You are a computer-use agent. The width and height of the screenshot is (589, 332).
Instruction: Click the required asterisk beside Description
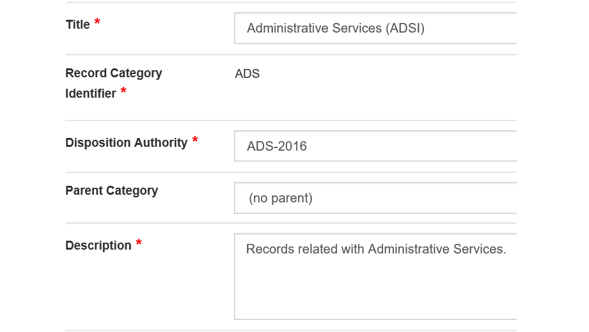139,243
